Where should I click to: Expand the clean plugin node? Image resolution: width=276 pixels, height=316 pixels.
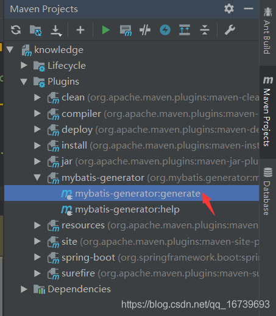[37, 97]
